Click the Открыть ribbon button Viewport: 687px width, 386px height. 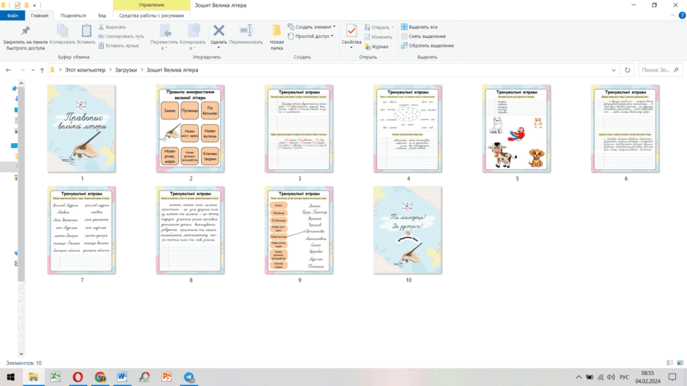click(x=379, y=27)
